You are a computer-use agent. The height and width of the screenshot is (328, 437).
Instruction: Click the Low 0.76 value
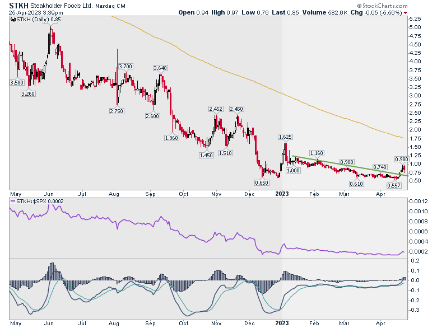(x=255, y=12)
